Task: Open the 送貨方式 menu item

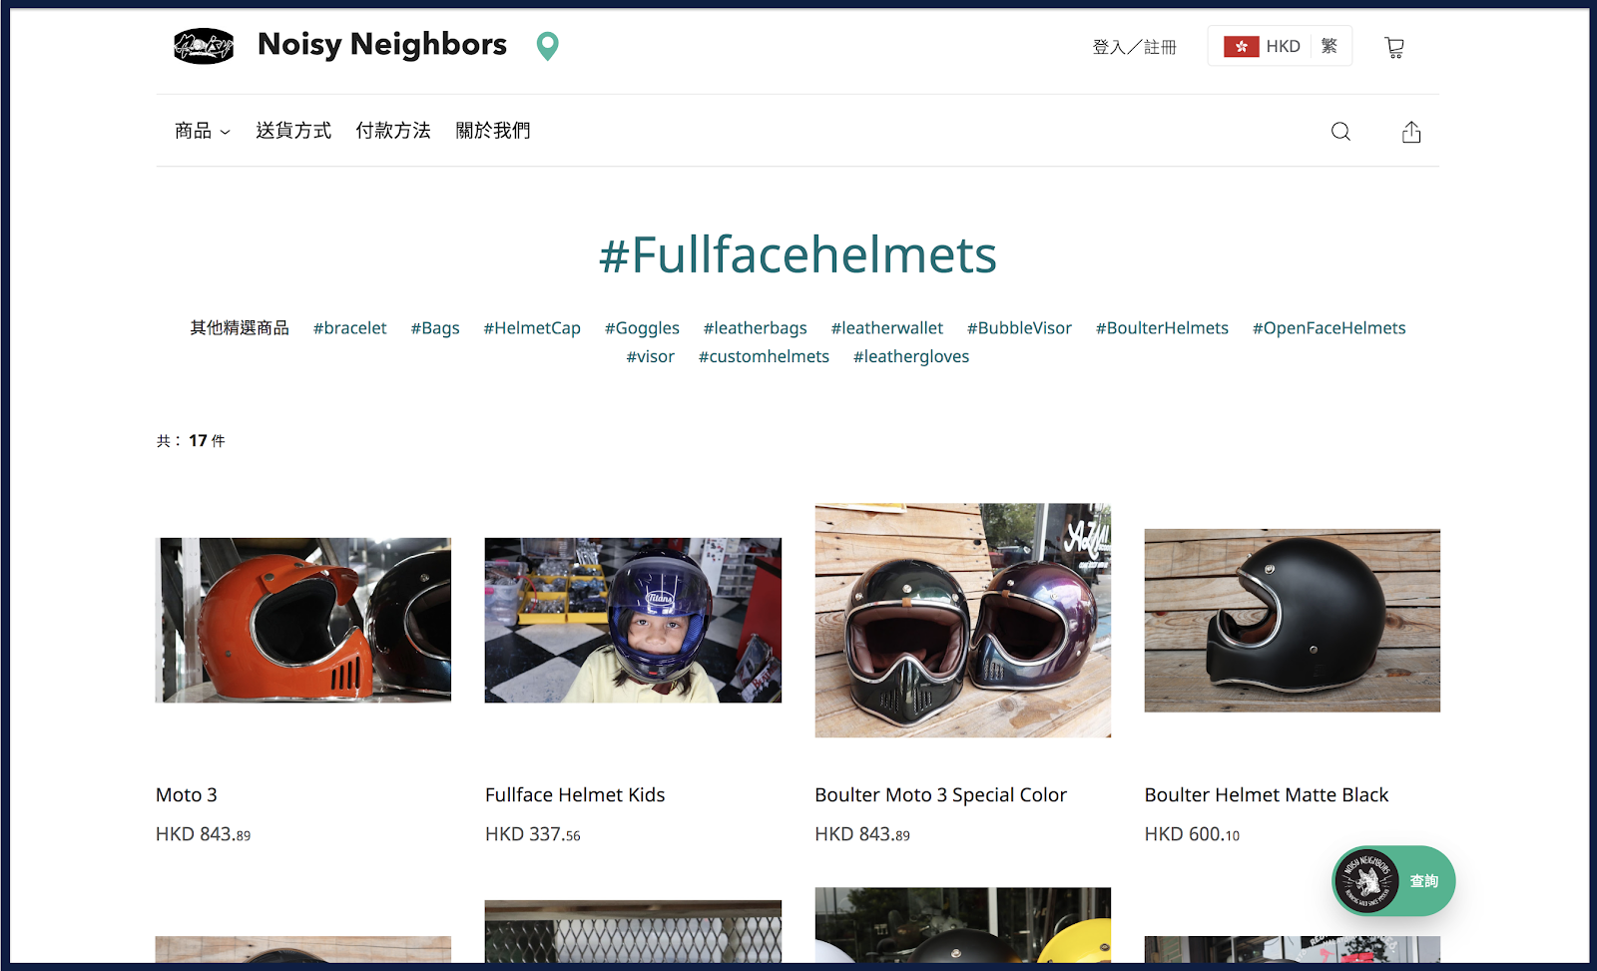Action: (x=293, y=131)
